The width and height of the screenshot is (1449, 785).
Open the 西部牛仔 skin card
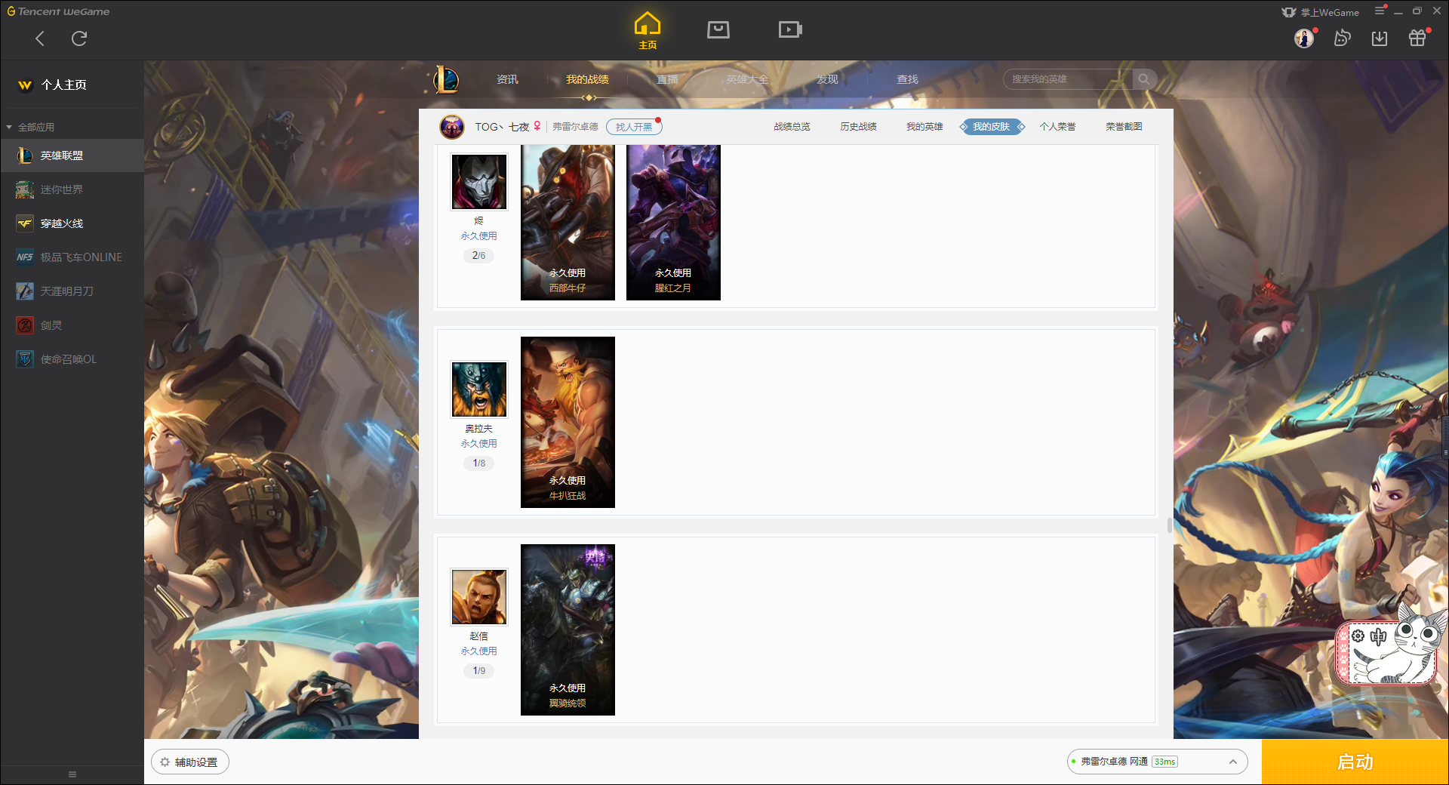(x=568, y=223)
